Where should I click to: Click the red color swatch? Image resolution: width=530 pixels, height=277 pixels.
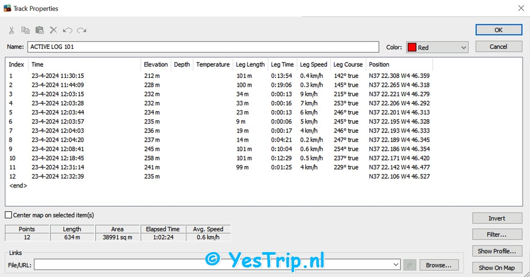412,48
